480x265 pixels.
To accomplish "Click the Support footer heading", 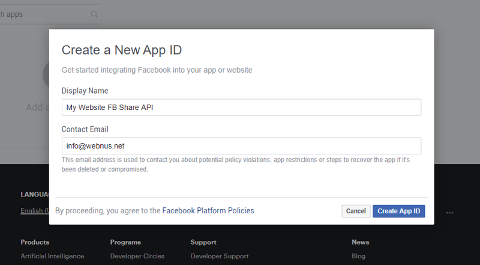I will point(203,242).
